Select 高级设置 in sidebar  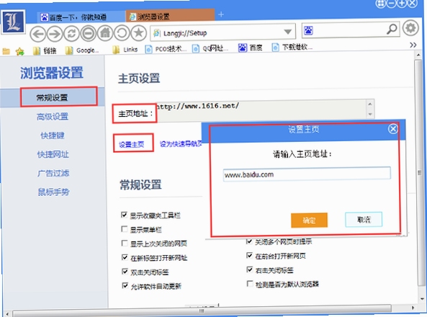[x=53, y=117]
